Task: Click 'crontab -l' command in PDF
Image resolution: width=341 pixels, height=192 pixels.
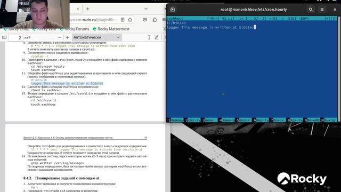Action: (39, 56)
